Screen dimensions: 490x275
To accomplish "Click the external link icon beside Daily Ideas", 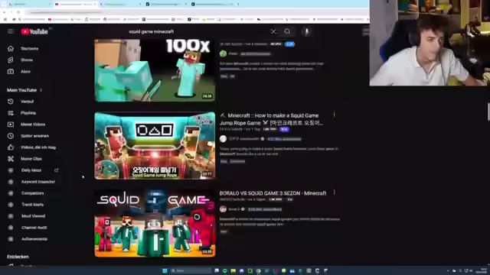I will tap(57, 170).
